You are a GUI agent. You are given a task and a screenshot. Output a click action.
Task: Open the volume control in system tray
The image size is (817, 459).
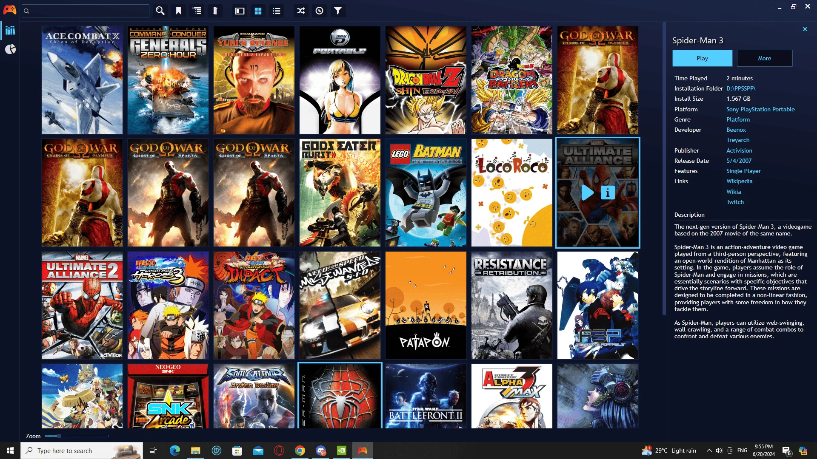point(719,450)
